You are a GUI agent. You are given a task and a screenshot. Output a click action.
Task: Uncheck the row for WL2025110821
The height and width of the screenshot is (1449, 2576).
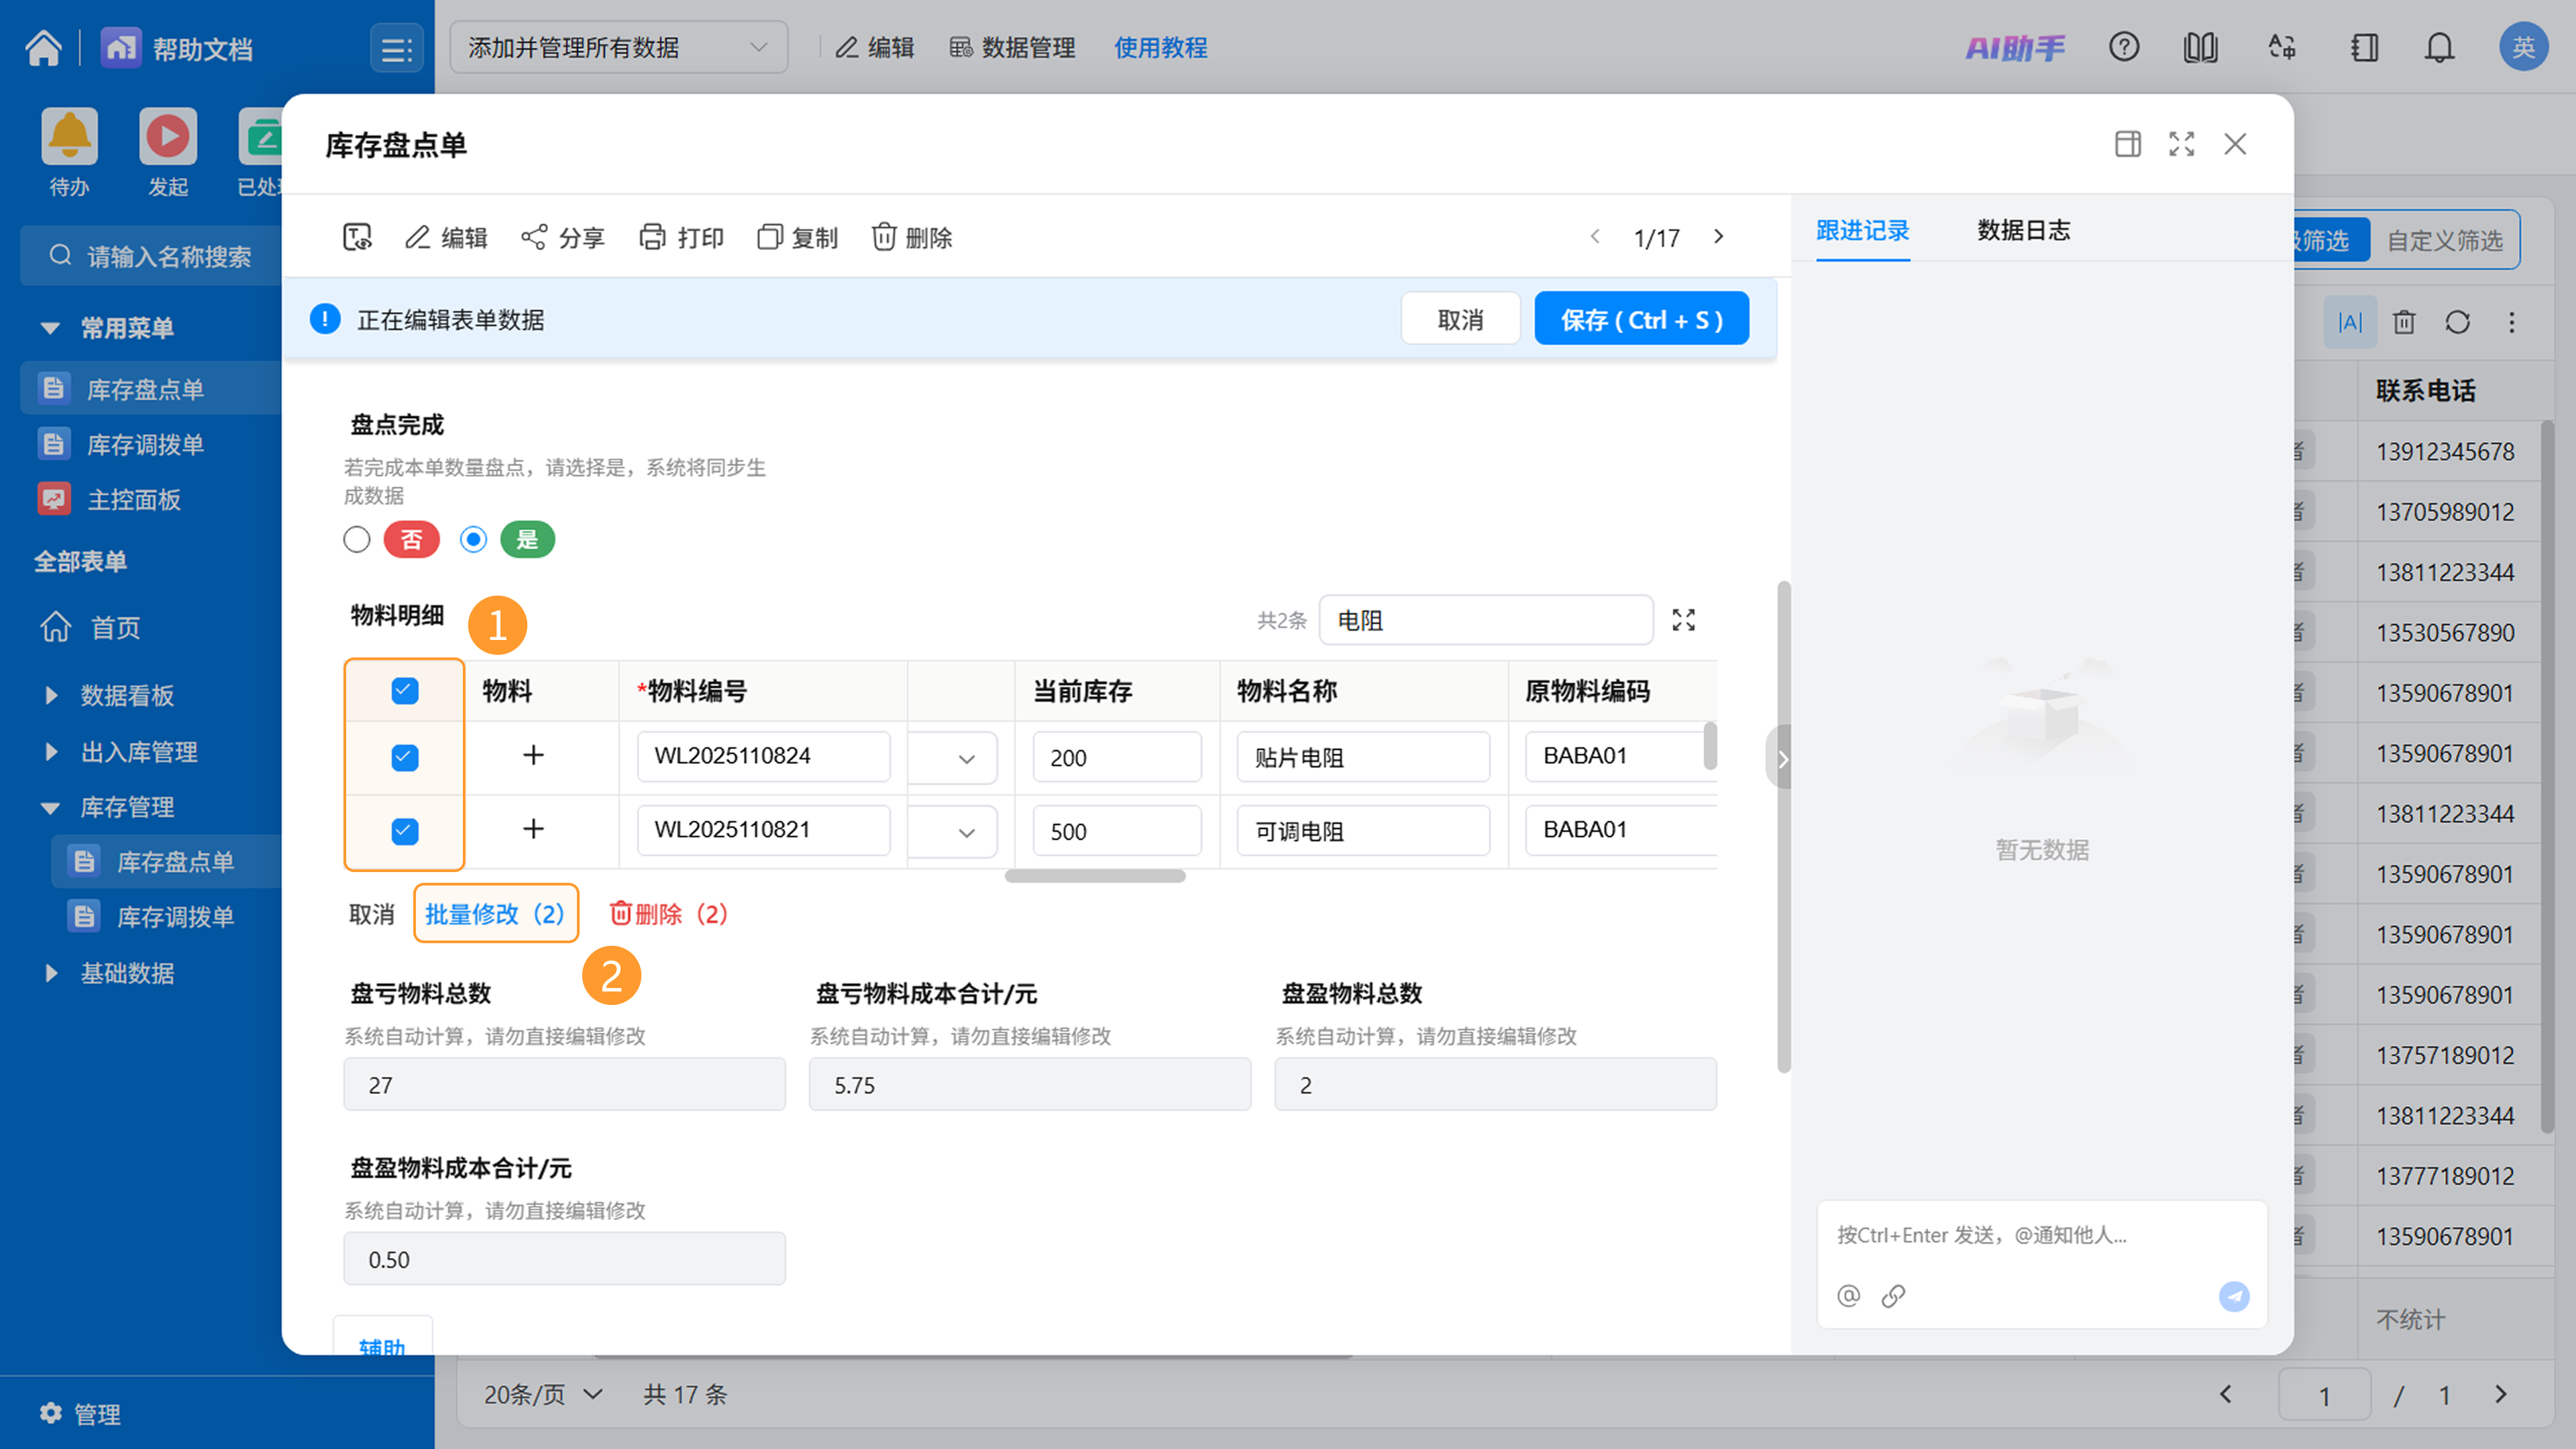click(x=404, y=831)
